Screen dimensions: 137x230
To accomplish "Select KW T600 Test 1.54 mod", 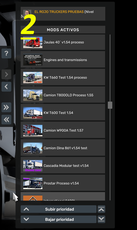I will point(63,112).
